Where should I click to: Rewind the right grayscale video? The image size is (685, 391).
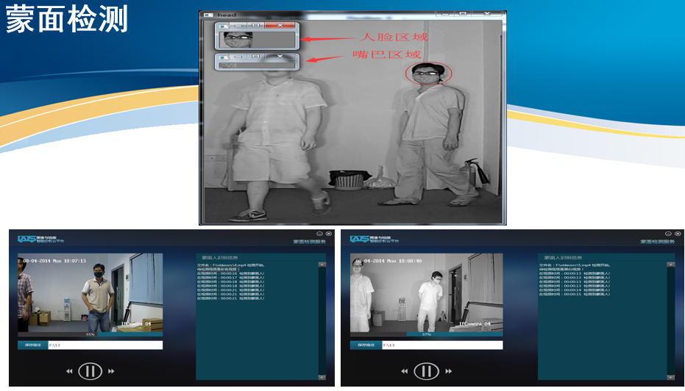405,371
